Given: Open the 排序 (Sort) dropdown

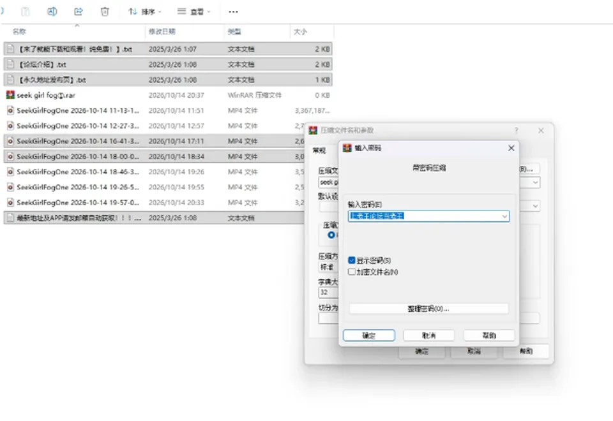Looking at the screenshot, I should coord(145,11).
